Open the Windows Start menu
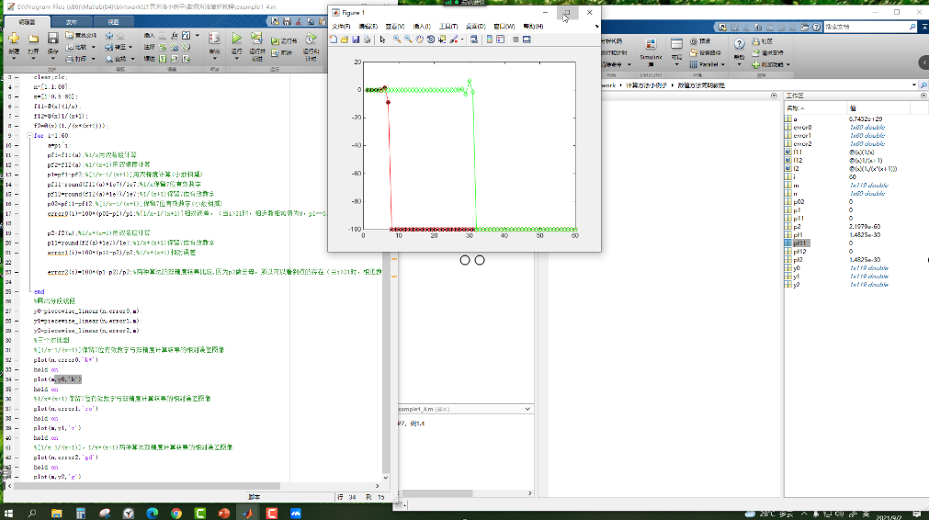 click(x=8, y=513)
